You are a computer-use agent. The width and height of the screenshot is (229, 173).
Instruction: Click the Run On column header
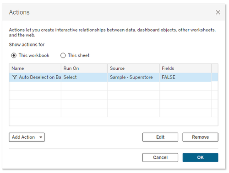pyautogui.click(x=84, y=68)
